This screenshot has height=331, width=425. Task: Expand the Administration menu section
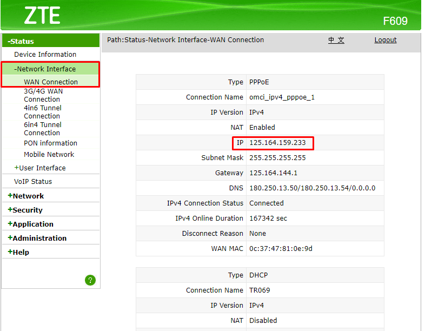(37, 238)
